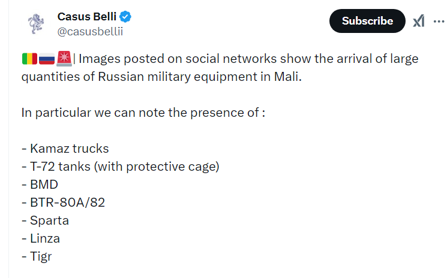Click the 'Kamaz trucks' list entry
The width and height of the screenshot is (447, 278).
tap(65, 149)
